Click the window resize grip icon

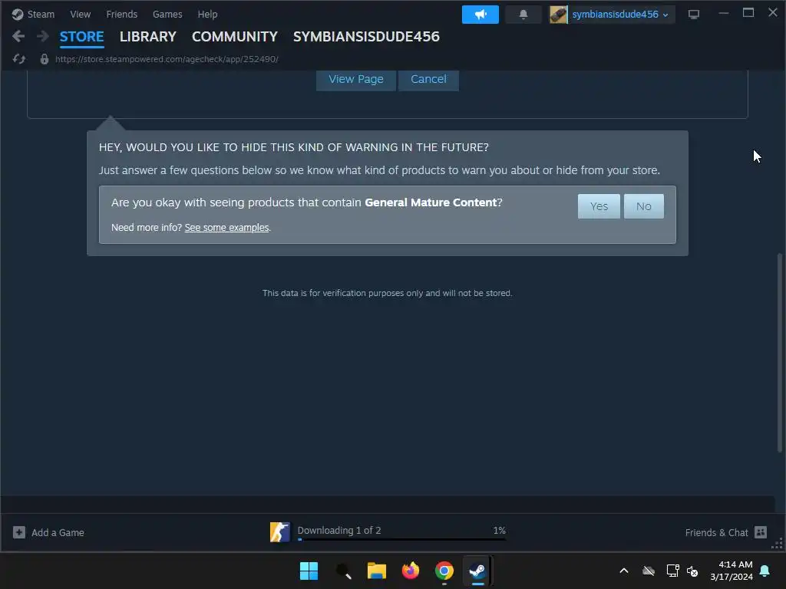click(x=778, y=545)
